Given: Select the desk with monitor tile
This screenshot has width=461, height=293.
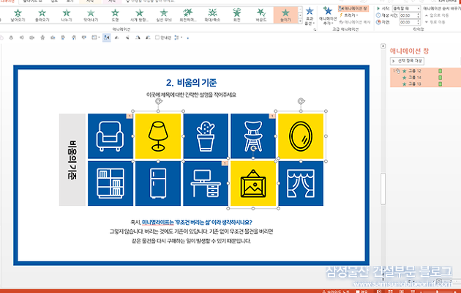Looking at the screenshot, I should pyautogui.click(x=206, y=183).
